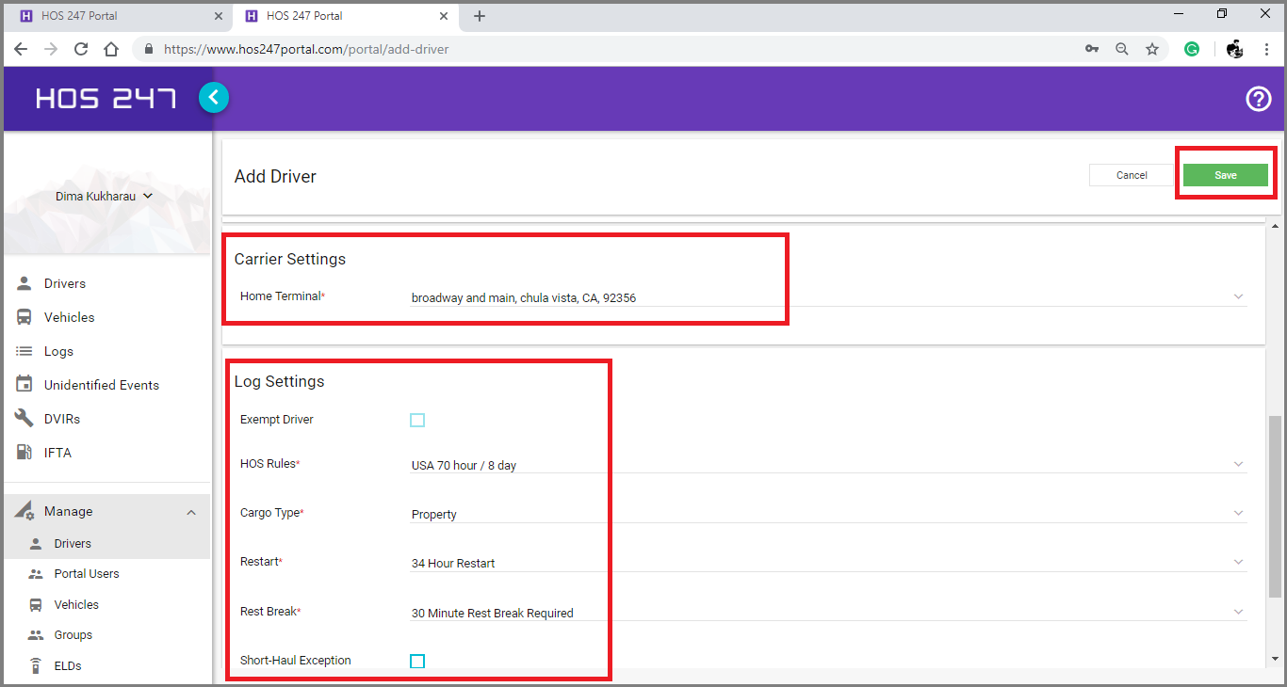Open Chrome three-dot menu

pyautogui.click(x=1266, y=49)
